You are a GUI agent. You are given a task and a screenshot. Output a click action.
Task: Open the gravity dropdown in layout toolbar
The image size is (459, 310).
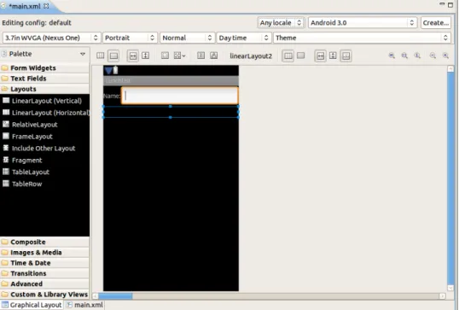179,56
